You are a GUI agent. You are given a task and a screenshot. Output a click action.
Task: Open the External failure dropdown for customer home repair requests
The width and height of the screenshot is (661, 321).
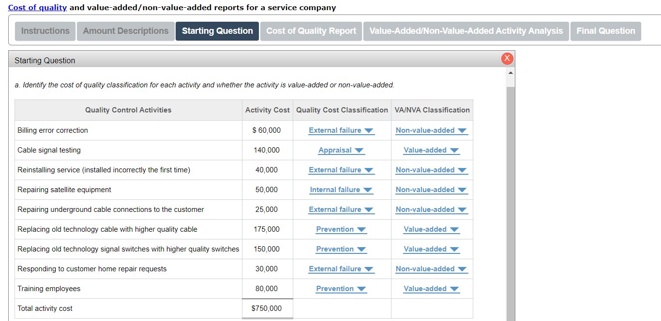(x=341, y=268)
